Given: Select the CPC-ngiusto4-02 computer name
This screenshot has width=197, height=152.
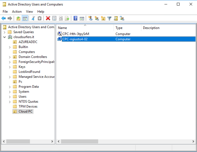Looking at the screenshot, I should coord(75,39).
